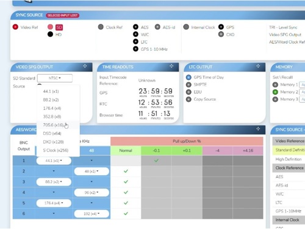Viewport: 305px width, 229px height.
Task: Click the Normal checkmark for output 5
Action: [126, 203]
